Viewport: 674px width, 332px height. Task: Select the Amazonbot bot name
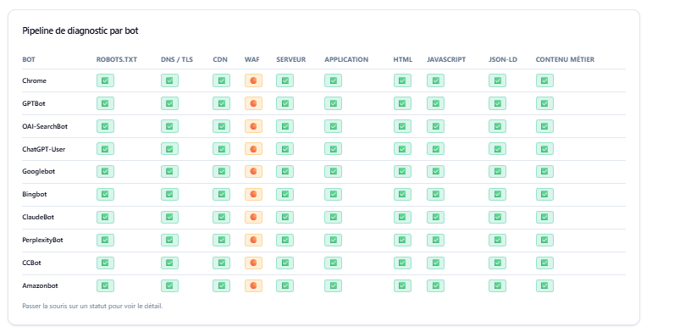[40, 285]
